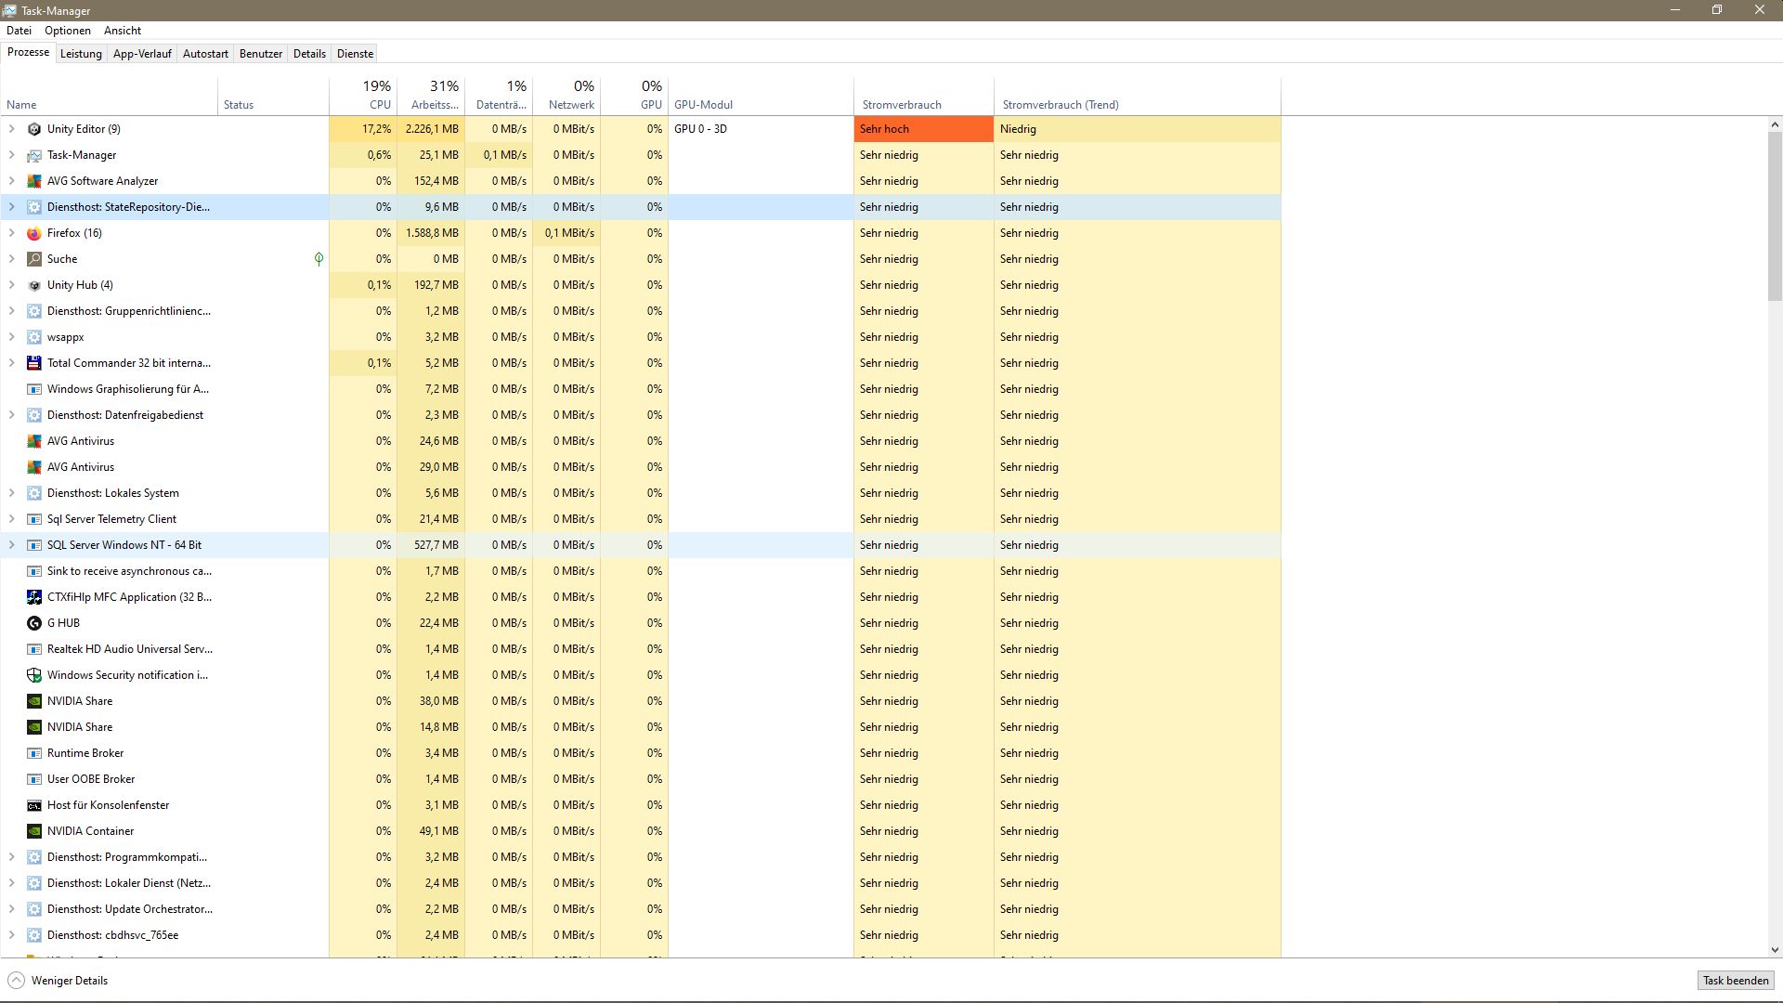
Task: Open the Optionen menu
Action: point(67,30)
